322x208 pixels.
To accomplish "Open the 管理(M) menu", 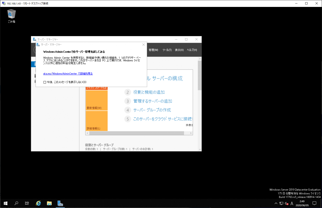I will pos(153,50).
